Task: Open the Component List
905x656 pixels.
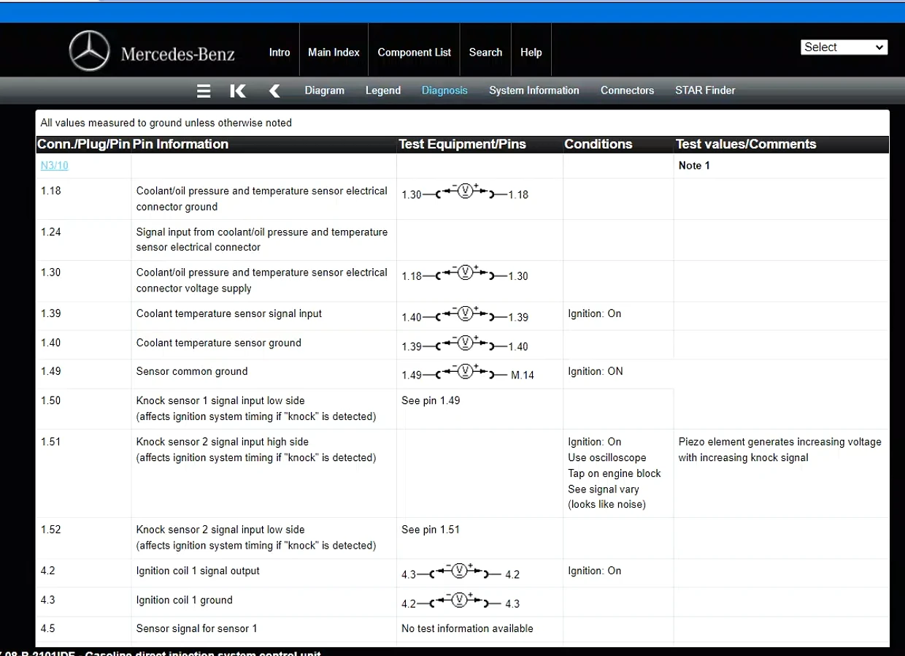Action: click(415, 53)
